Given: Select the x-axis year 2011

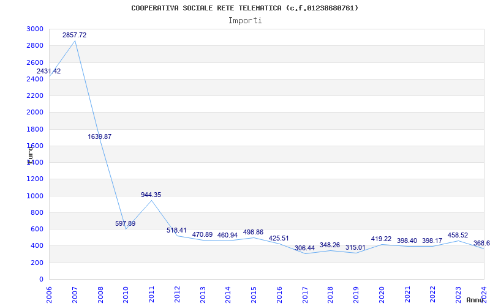Looking at the screenshot, I should point(151,295).
